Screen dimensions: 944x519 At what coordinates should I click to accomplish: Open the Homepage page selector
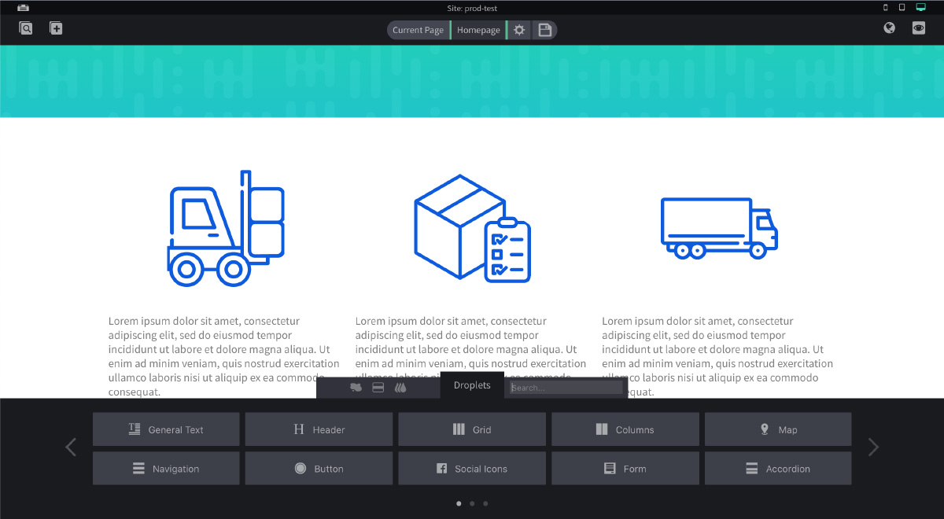pyautogui.click(x=478, y=30)
